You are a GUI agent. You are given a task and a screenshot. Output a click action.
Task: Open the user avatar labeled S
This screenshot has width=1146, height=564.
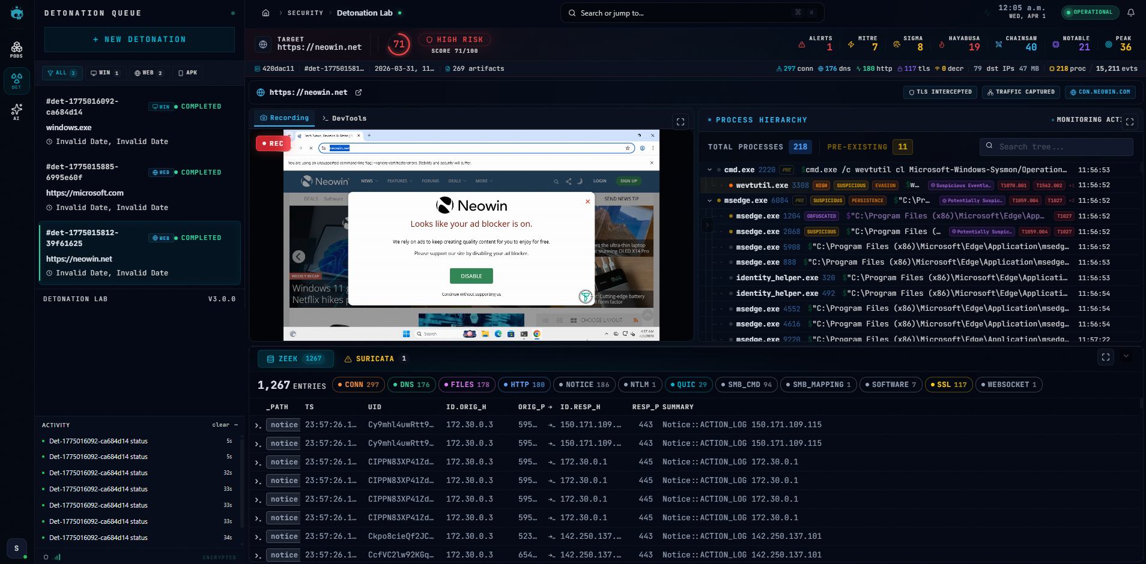[x=16, y=548]
